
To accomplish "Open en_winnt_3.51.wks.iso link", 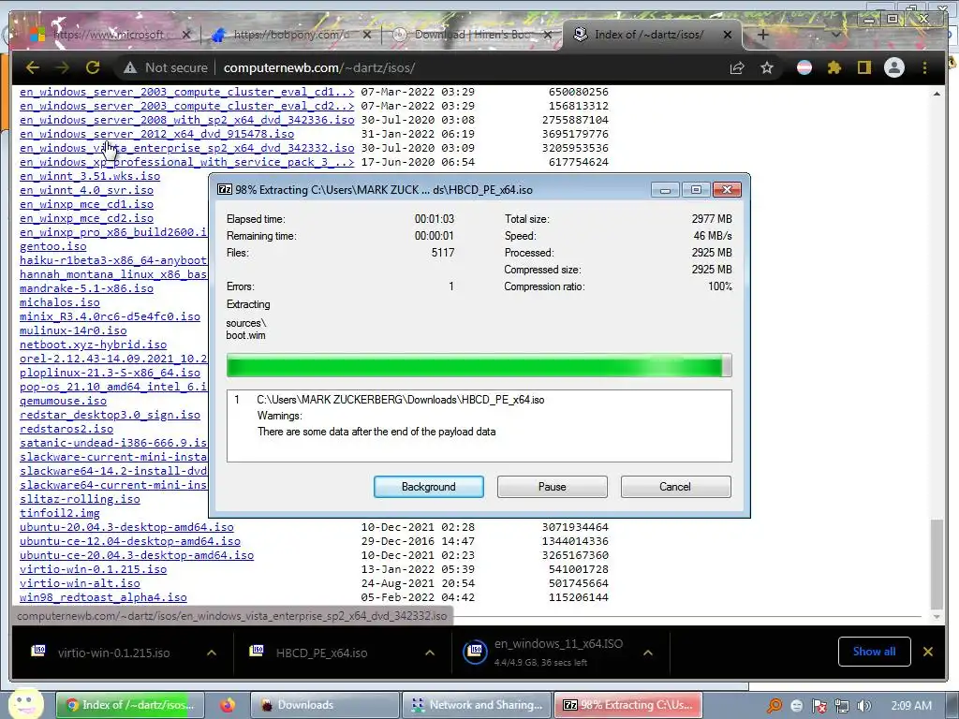I will [x=90, y=176].
